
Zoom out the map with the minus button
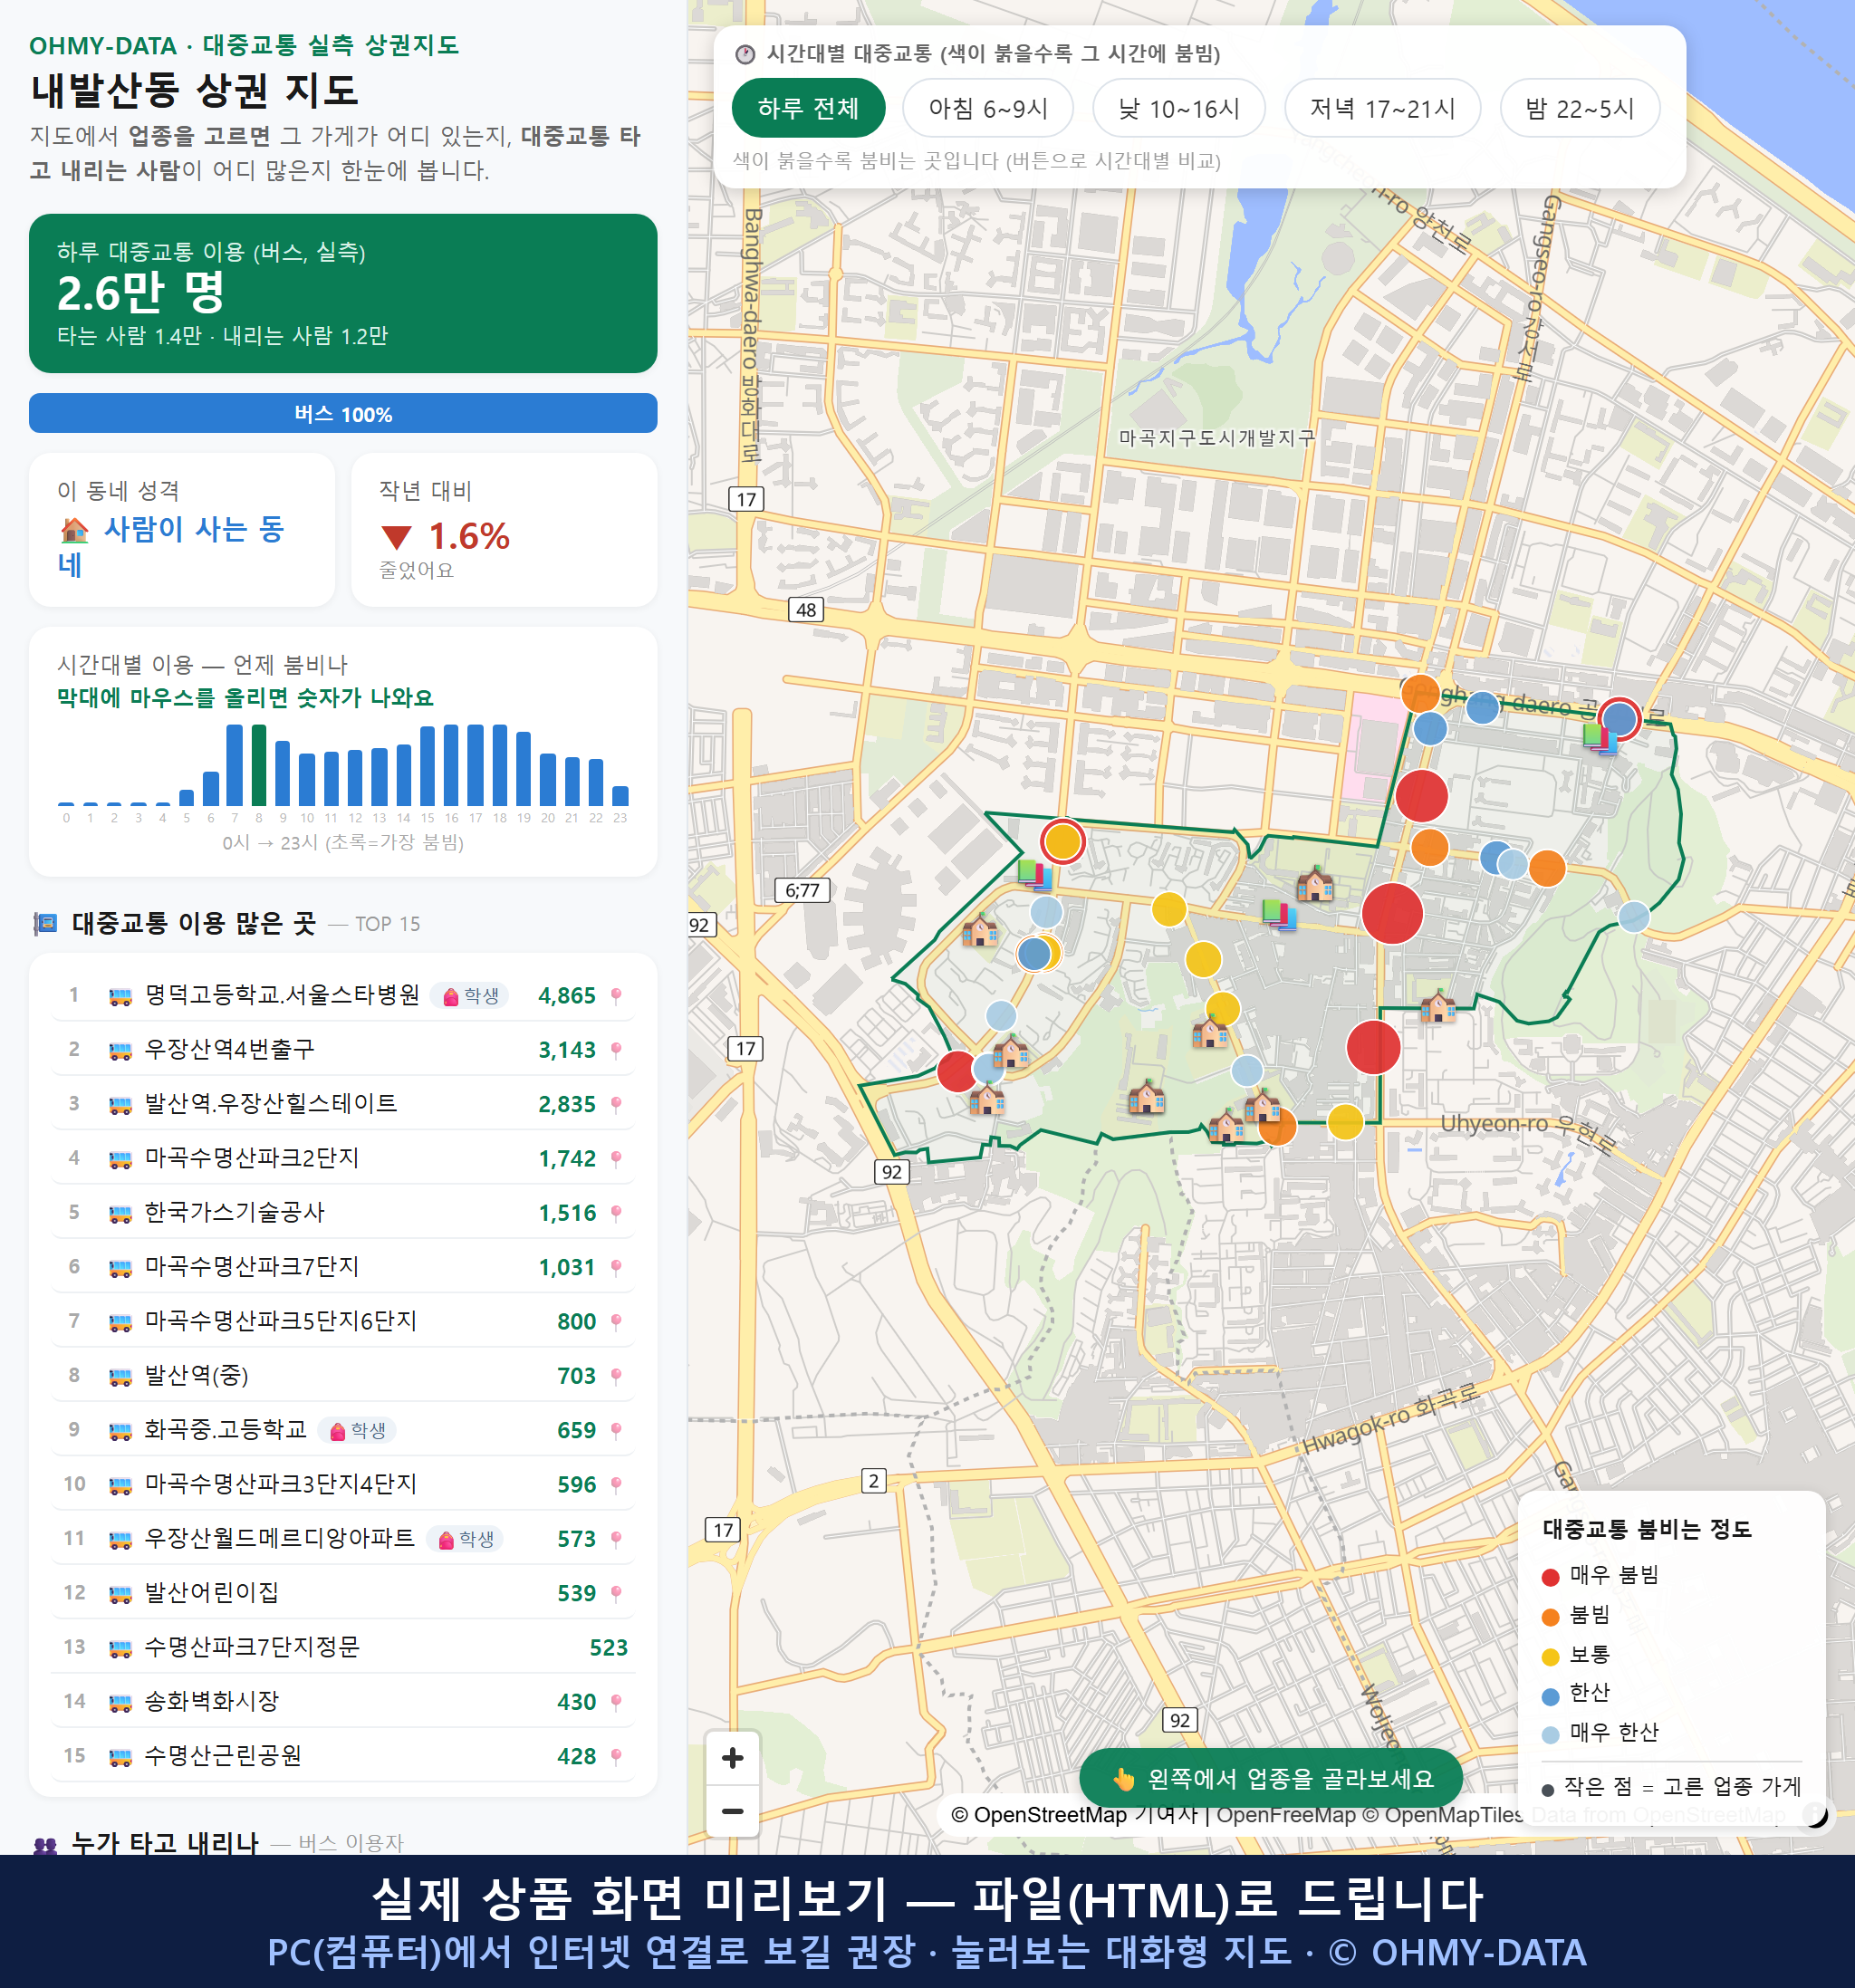(732, 1810)
